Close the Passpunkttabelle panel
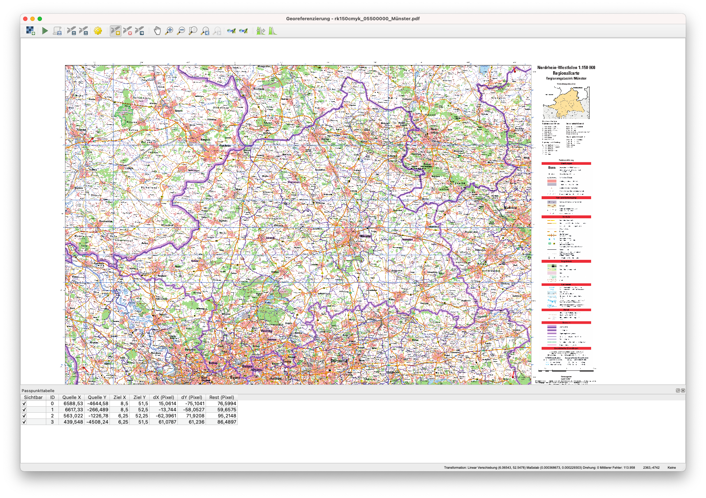 click(683, 390)
